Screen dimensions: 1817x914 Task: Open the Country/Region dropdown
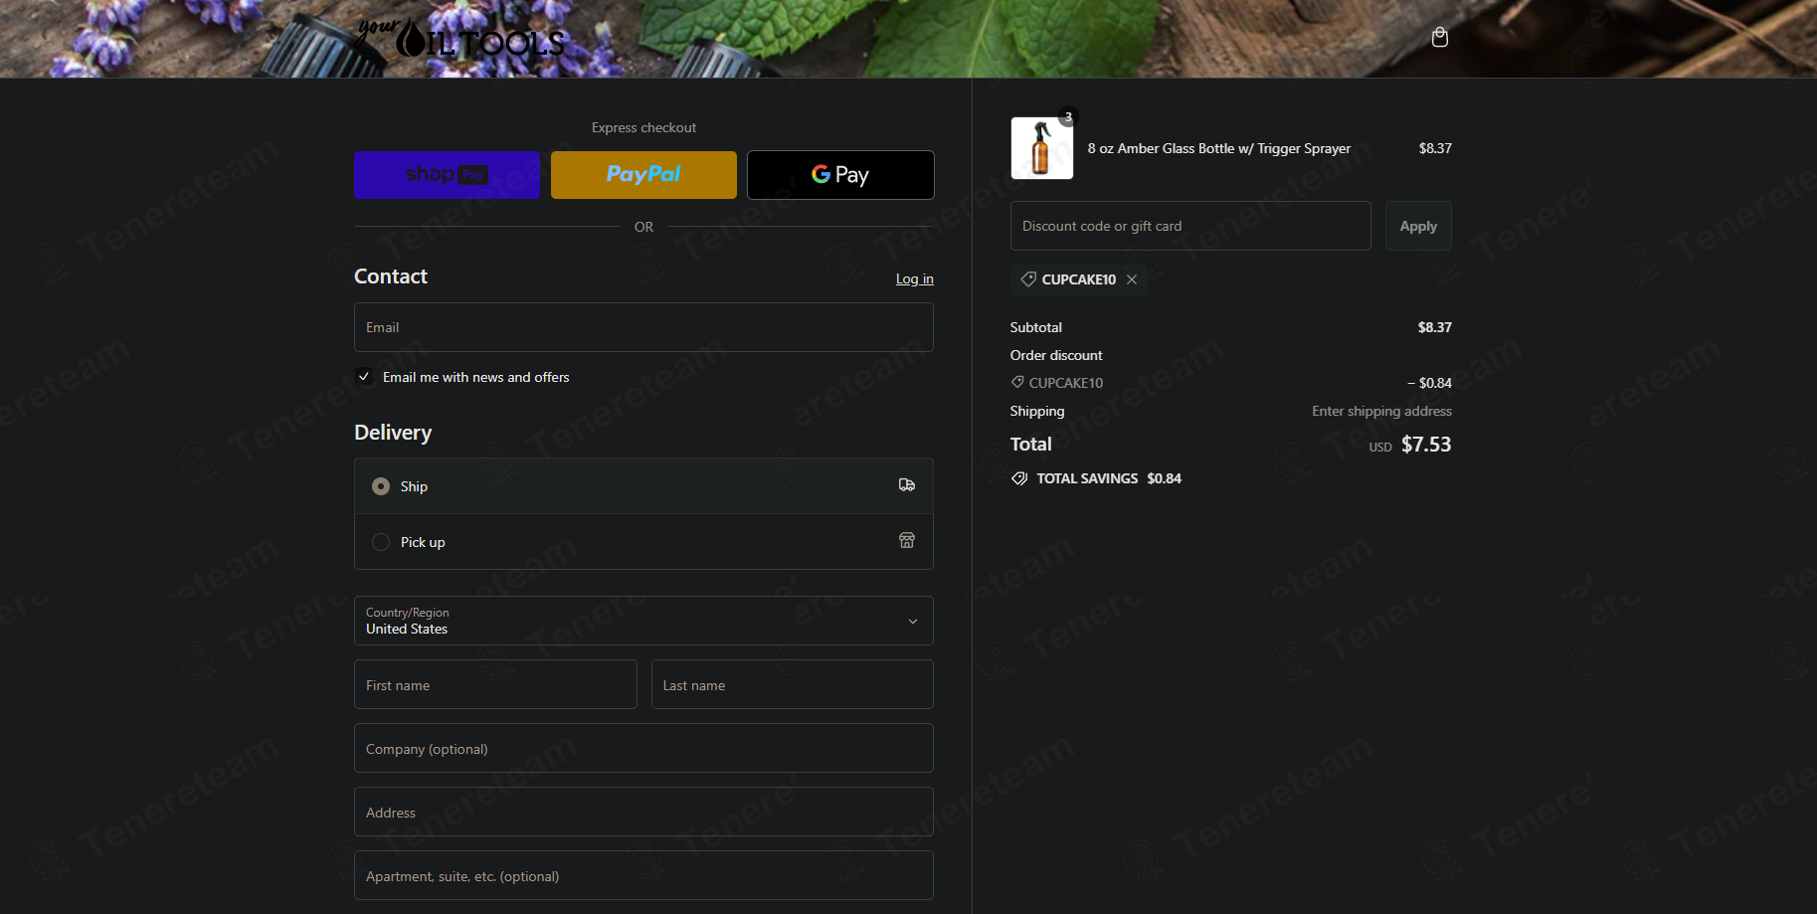tap(643, 621)
